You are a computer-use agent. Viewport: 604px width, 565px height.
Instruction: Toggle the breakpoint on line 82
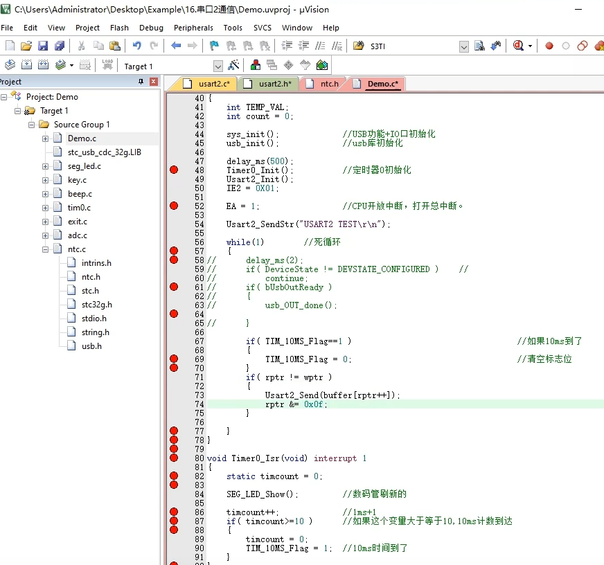tap(174, 476)
